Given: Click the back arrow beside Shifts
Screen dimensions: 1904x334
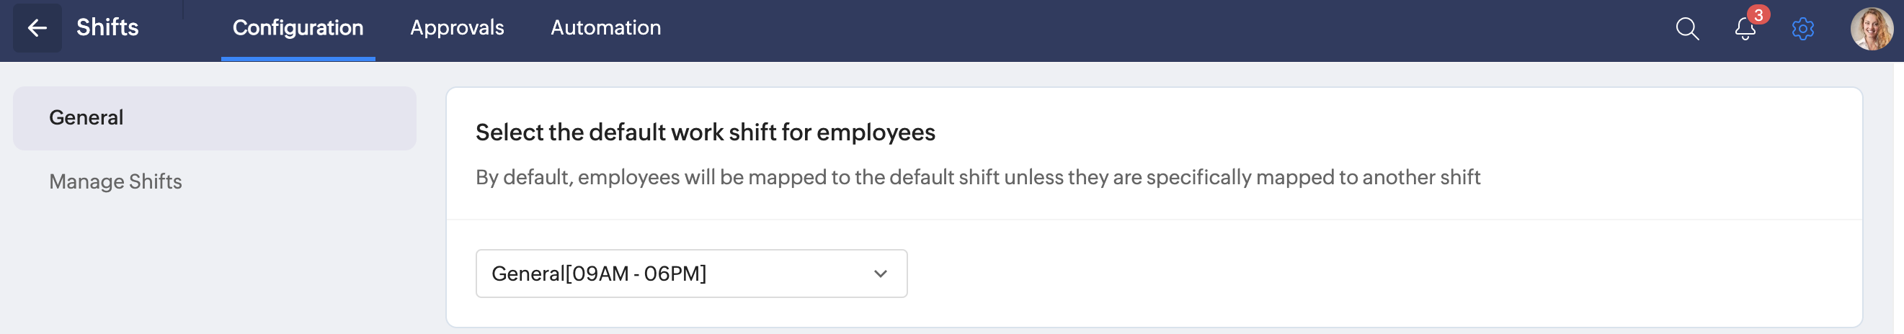Looking at the screenshot, I should (37, 28).
